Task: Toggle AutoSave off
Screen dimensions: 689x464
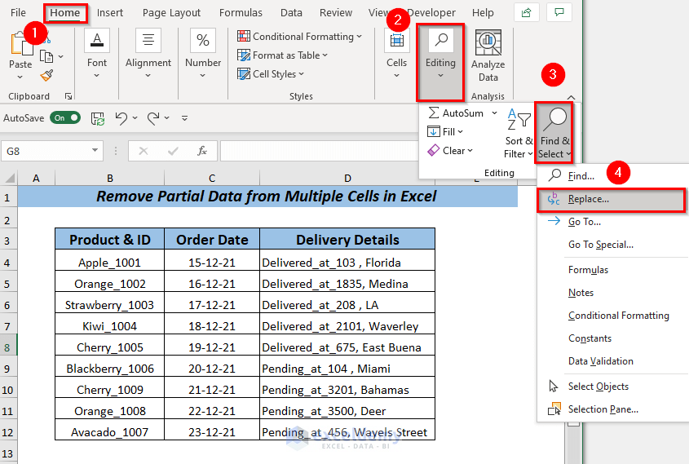Action: (x=65, y=118)
